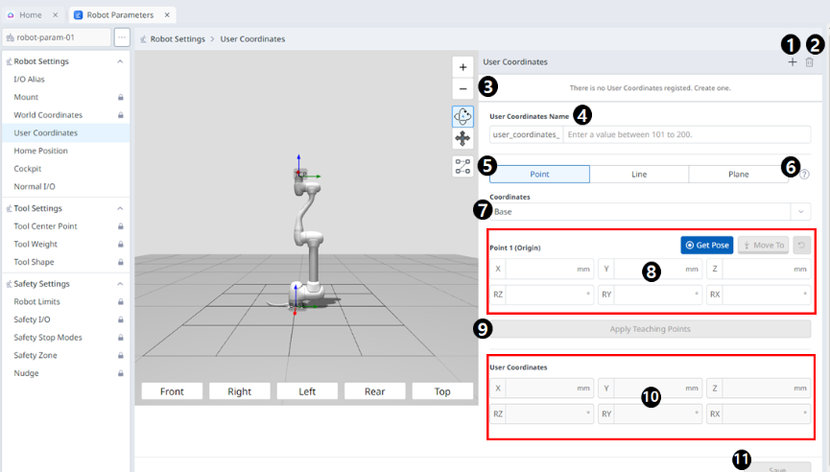Zoom out the 3D robot viewer
The image size is (830, 472).
pyautogui.click(x=462, y=88)
